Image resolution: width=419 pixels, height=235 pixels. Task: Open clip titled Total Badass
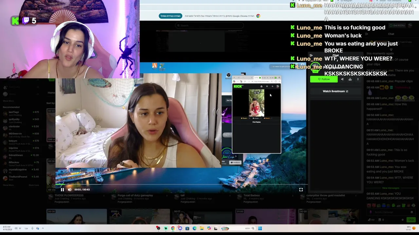(251, 196)
